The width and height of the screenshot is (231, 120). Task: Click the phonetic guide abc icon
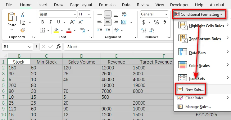coord(83,30)
